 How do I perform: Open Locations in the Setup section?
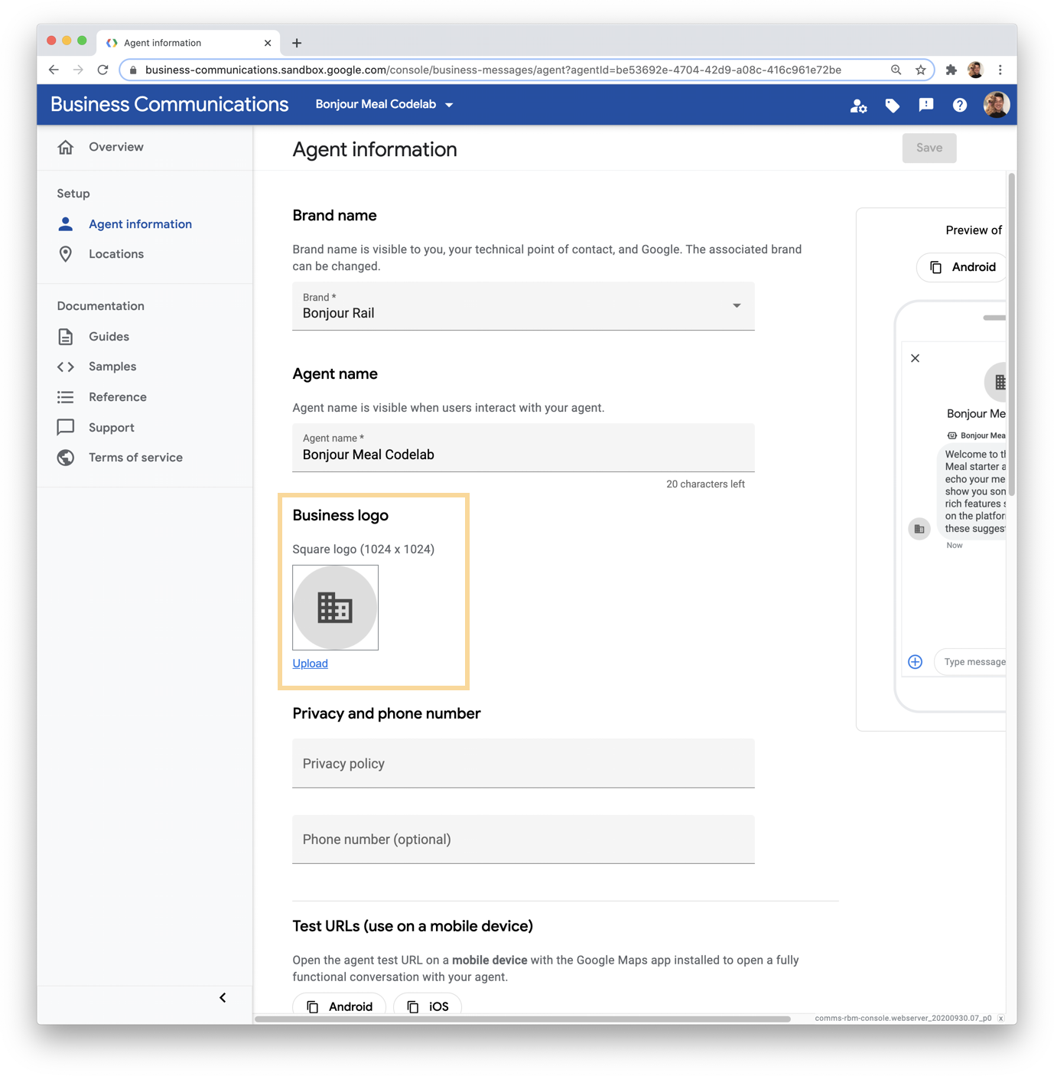pos(115,254)
